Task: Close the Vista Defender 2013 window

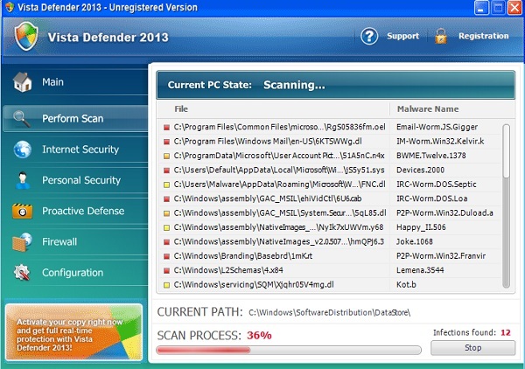Action: tap(514, 8)
